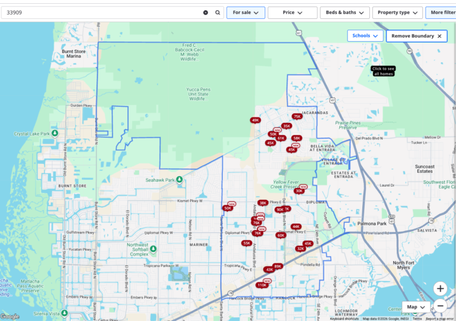Show the Schools overlay menu
456x321 pixels.
[x=365, y=35]
